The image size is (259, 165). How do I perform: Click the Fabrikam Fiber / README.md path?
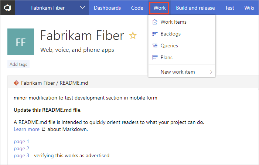55,83
